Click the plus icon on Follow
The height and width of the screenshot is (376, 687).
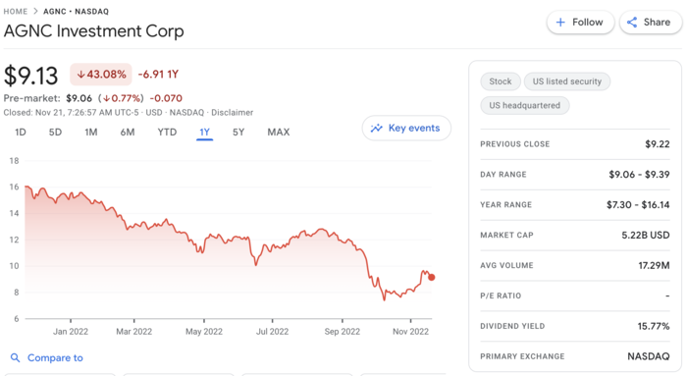pos(560,23)
